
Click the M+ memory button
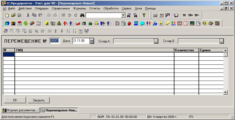click(190, 15)
